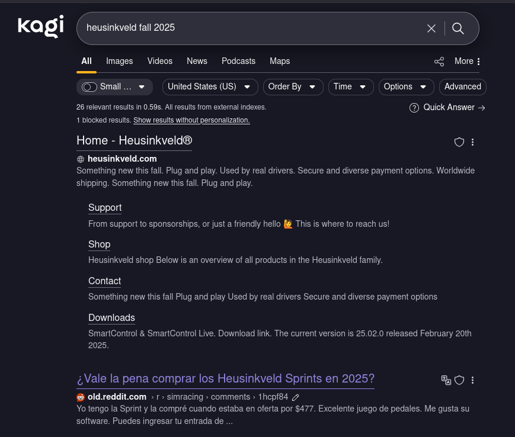Click the Kagi logo
Image resolution: width=515 pixels, height=437 pixels.
tap(40, 27)
